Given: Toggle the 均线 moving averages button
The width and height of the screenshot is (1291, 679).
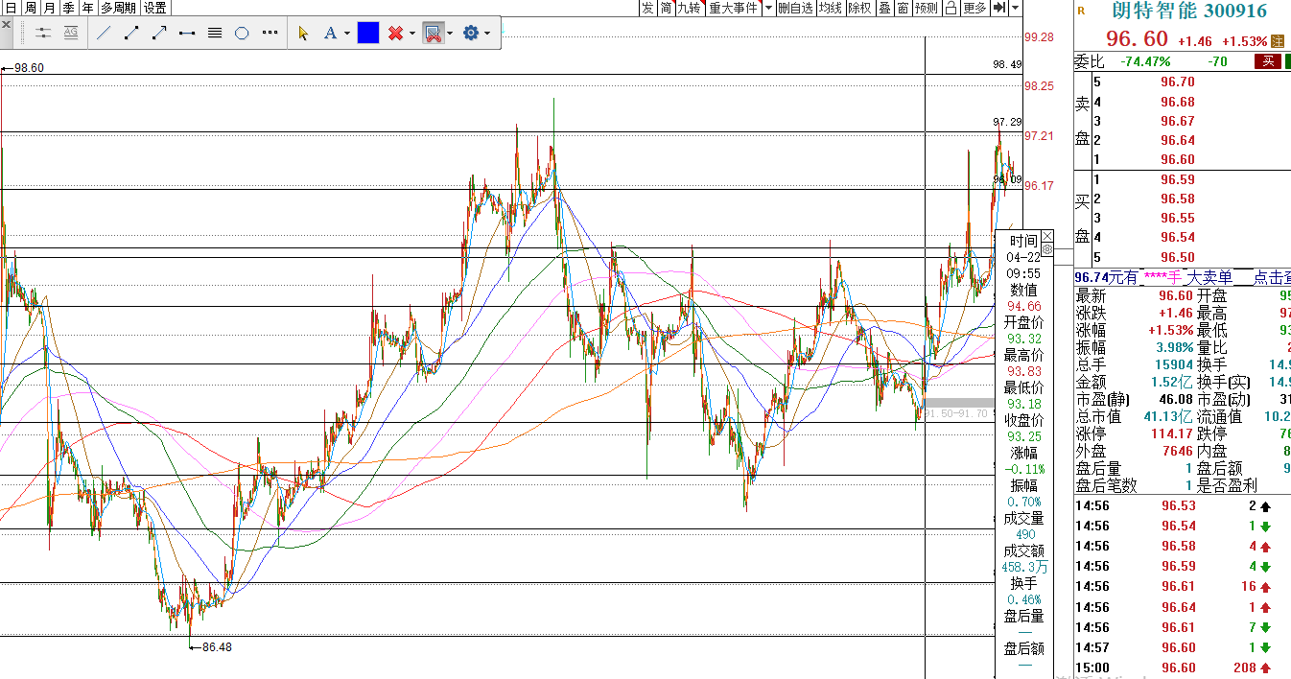Looking at the screenshot, I should 831,8.
